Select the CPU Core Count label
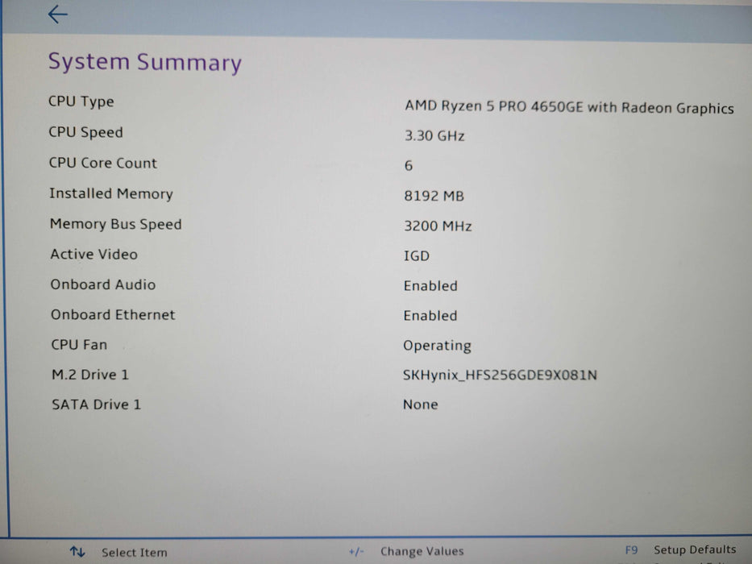The height and width of the screenshot is (564, 752). pyautogui.click(x=103, y=163)
